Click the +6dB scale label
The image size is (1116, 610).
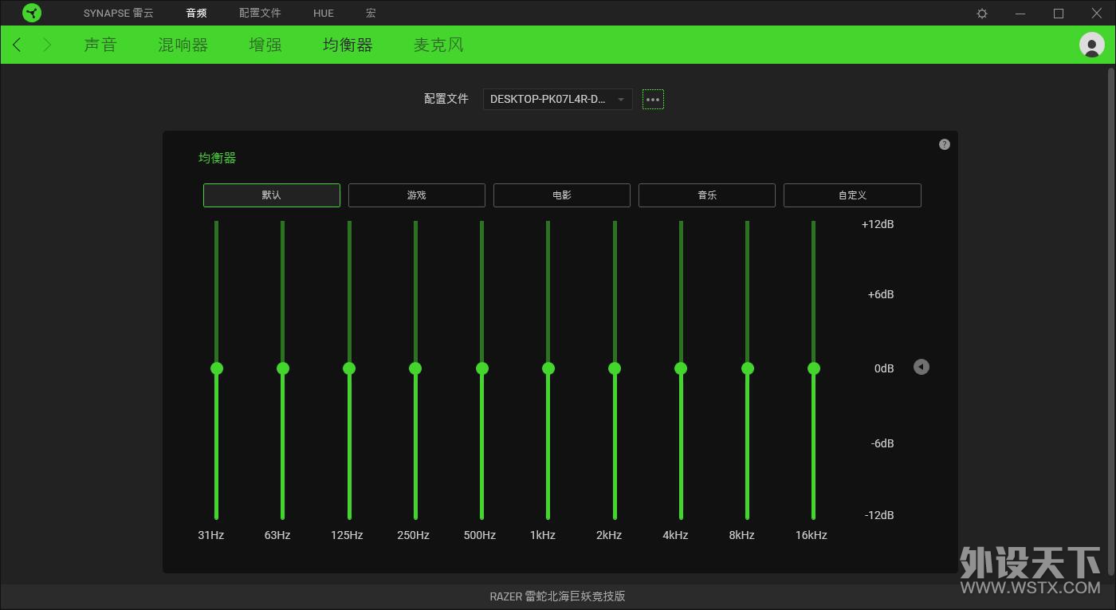[881, 294]
